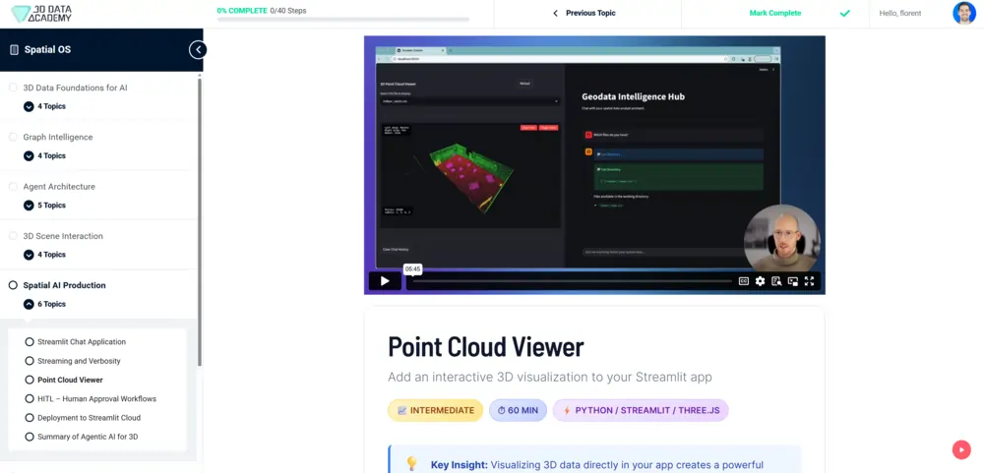Mark Streaming and Verbosity topic circle
The width and height of the screenshot is (984, 473).
point(29,361)
